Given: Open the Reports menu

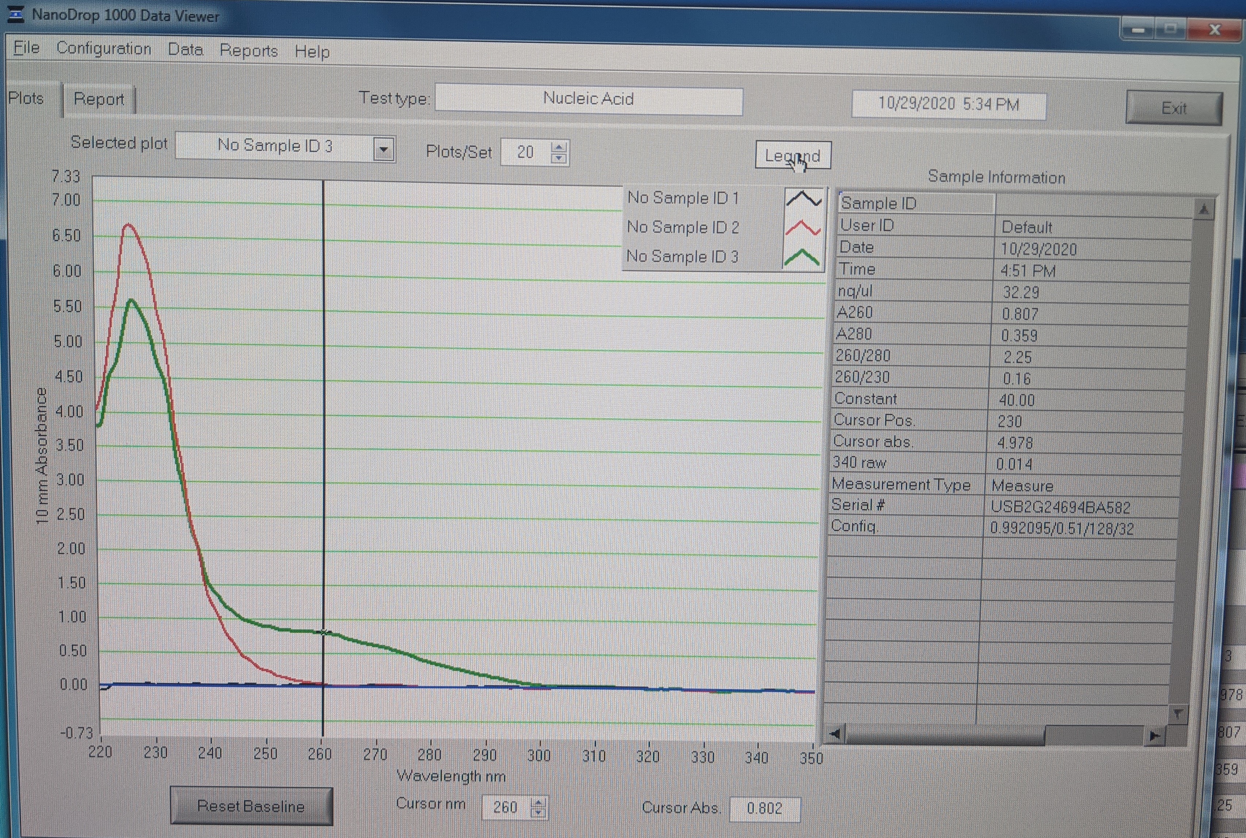Looking at the screenshot, I should coord(249,51).
